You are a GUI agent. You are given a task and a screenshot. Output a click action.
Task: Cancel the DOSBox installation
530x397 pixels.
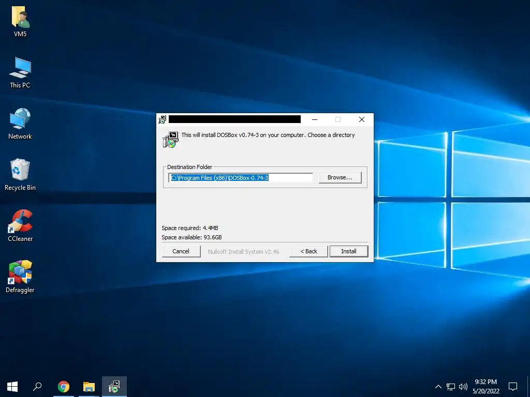[x=181, y=251]
